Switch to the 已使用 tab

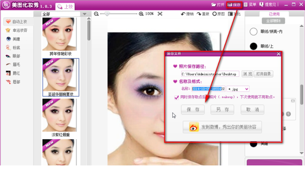pos(274,14)
